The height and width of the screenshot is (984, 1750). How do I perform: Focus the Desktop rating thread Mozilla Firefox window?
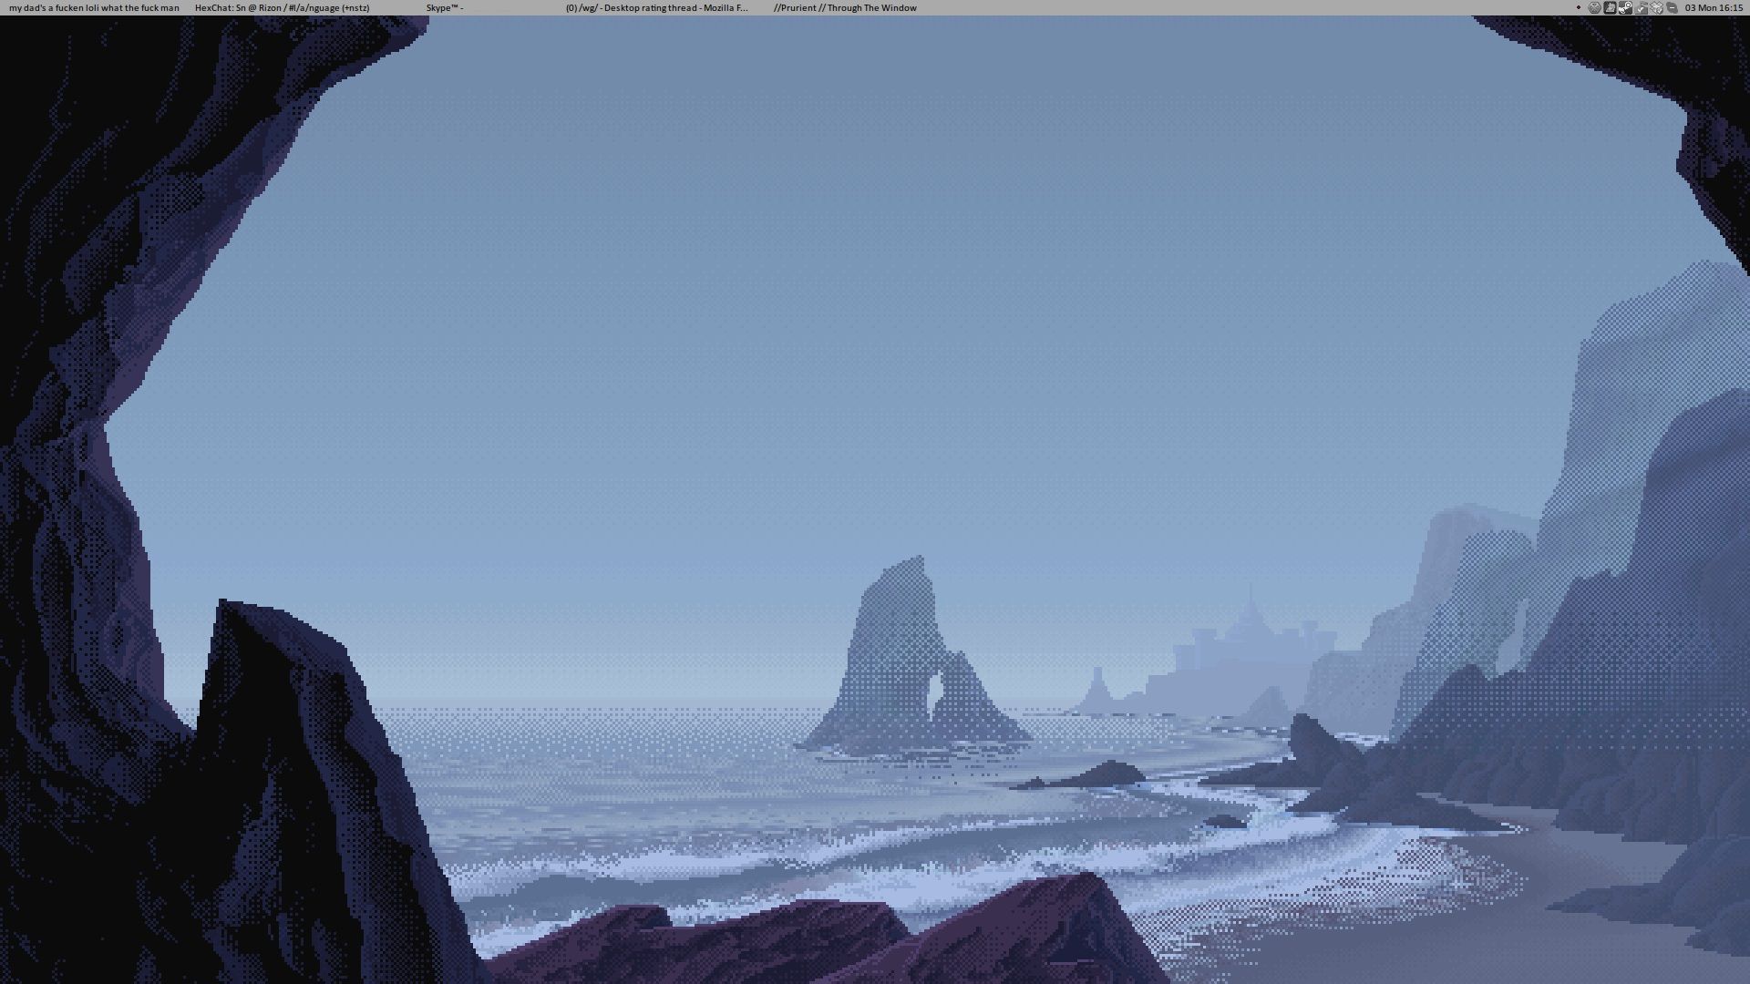[656, 7]
